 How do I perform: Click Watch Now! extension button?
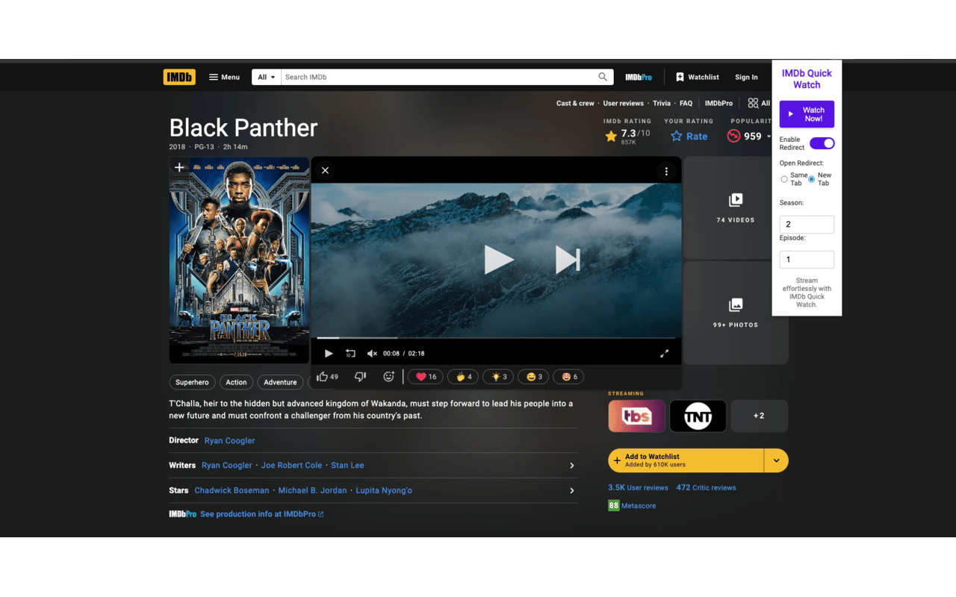pyautogui.click(x=807, y=114)
